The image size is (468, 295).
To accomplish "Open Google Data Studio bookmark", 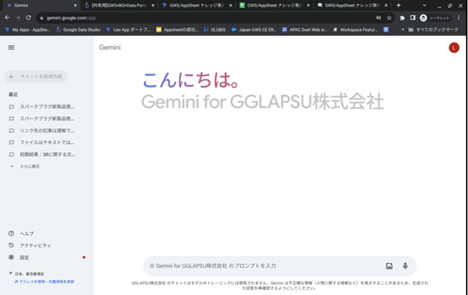I will [x=78, y=30].
